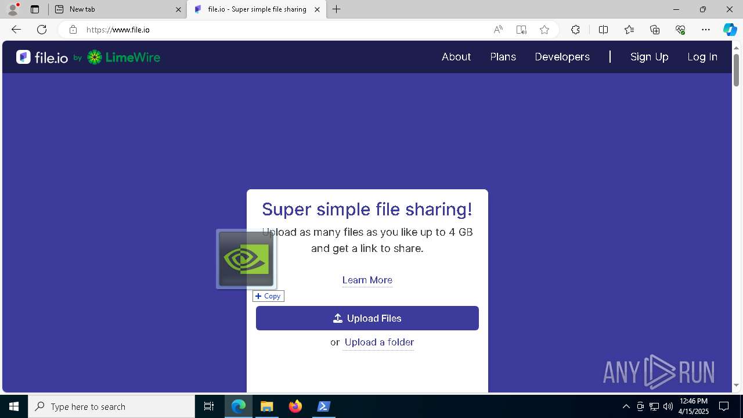
Task: Open network status tray icon
Action: pyautogui.click(x=654, y=406)
